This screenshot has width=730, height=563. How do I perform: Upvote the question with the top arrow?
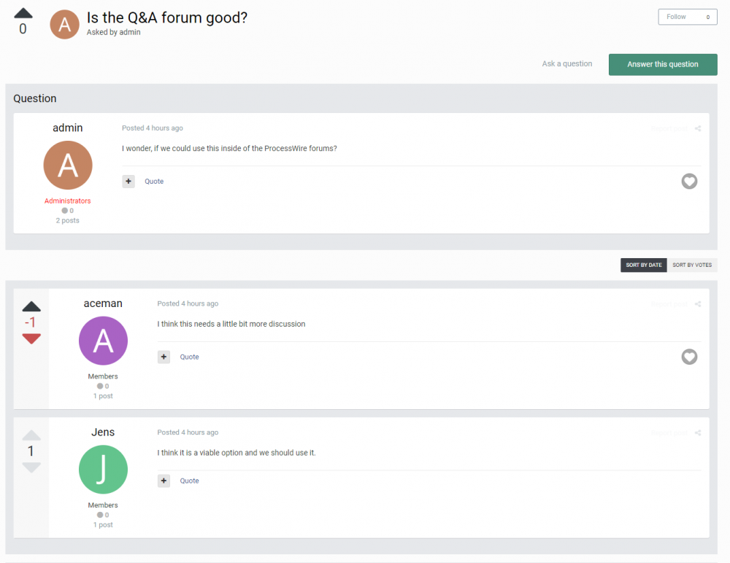coord(23,12)
